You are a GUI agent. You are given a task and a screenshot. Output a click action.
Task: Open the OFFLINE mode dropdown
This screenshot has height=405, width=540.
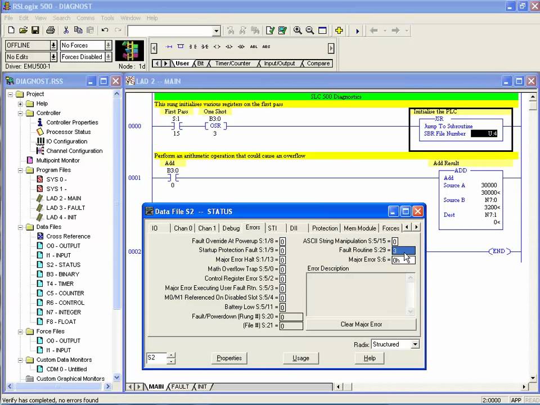53,45
